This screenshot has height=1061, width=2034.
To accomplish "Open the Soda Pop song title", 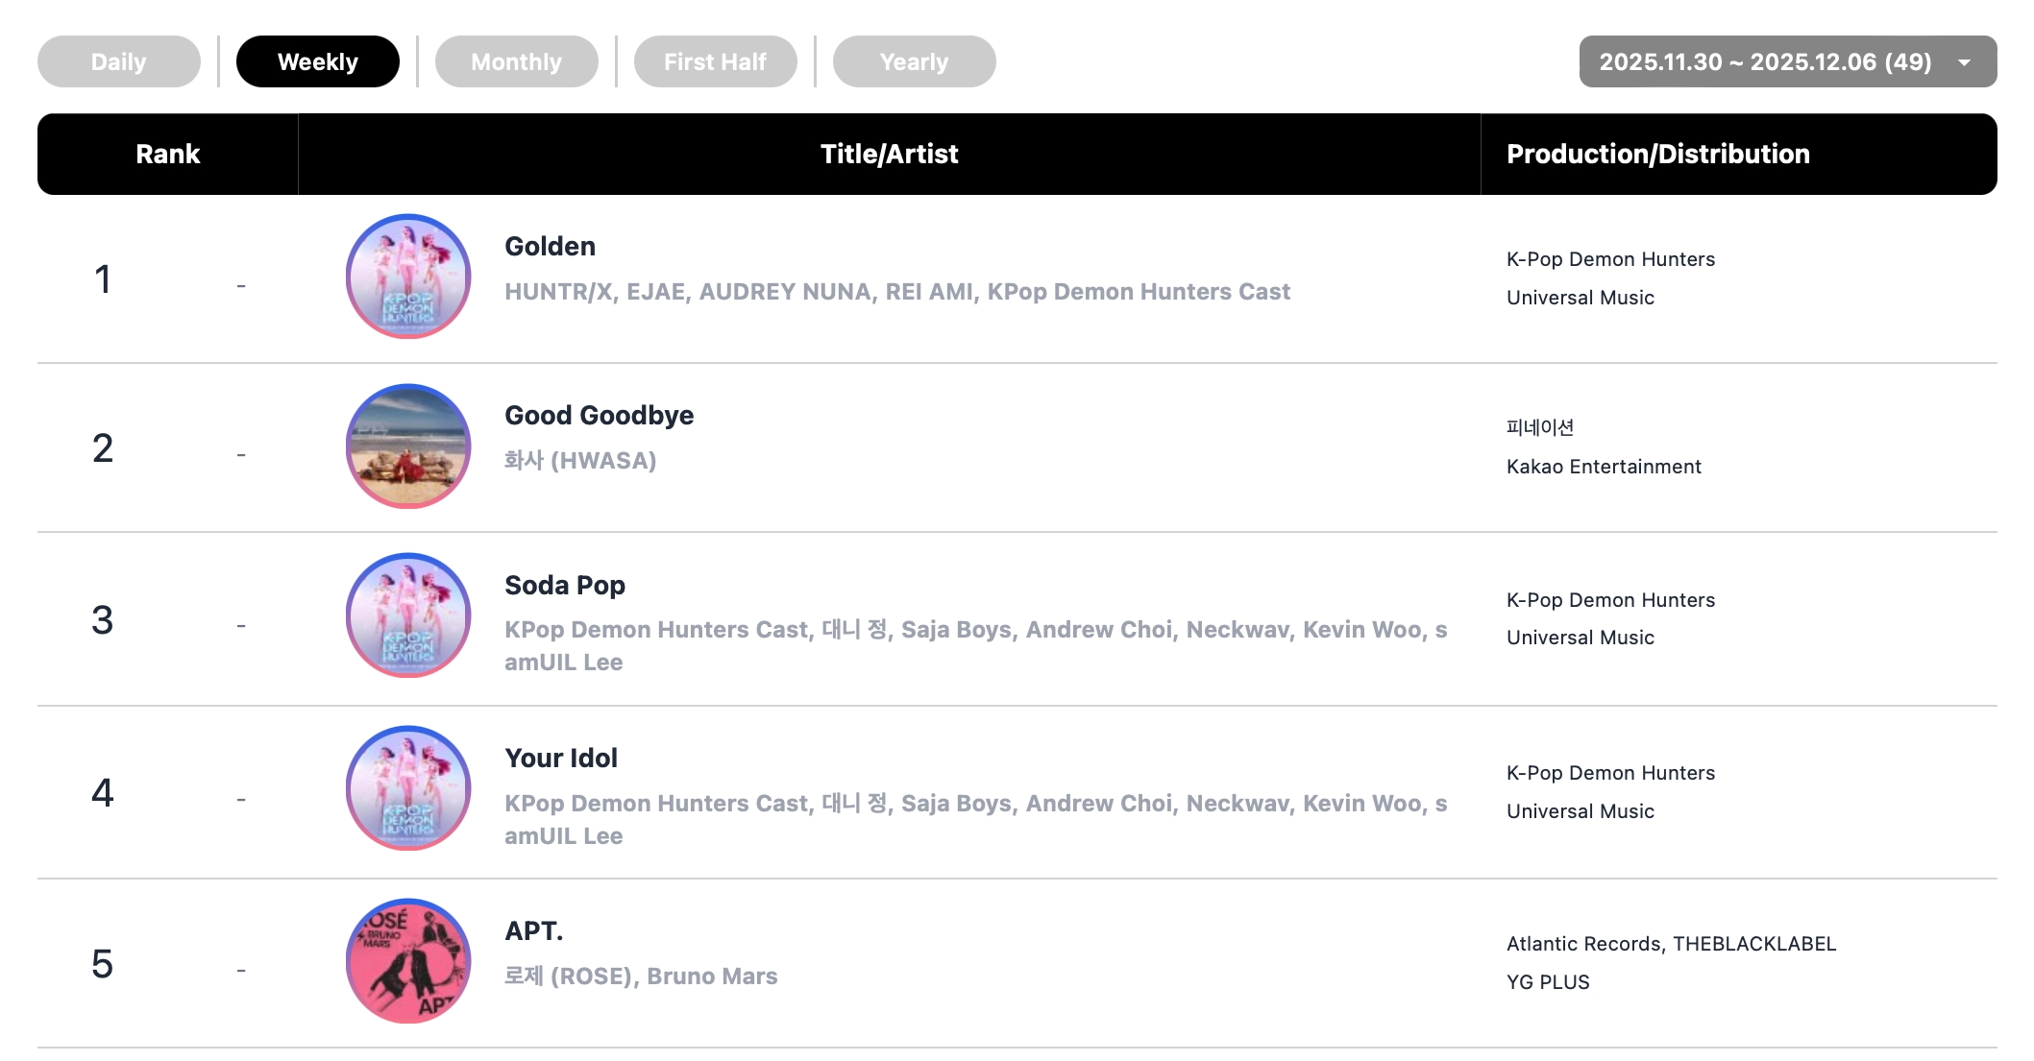I will [565, 586].
